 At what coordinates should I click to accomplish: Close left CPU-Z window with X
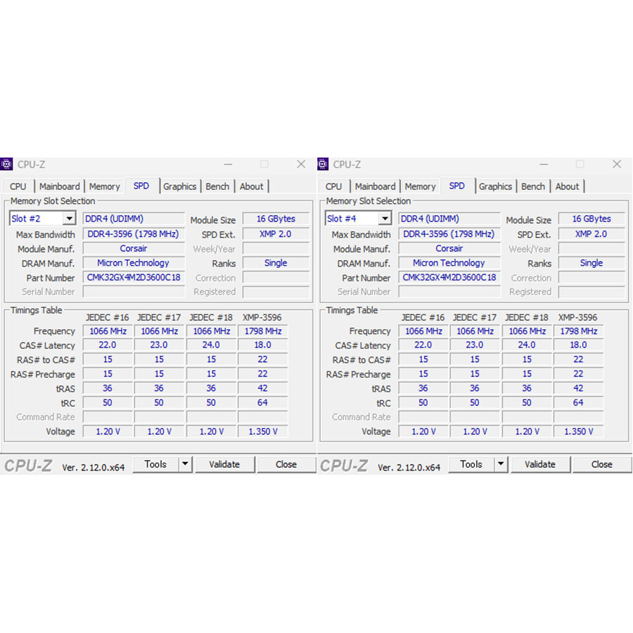[301, 164]
